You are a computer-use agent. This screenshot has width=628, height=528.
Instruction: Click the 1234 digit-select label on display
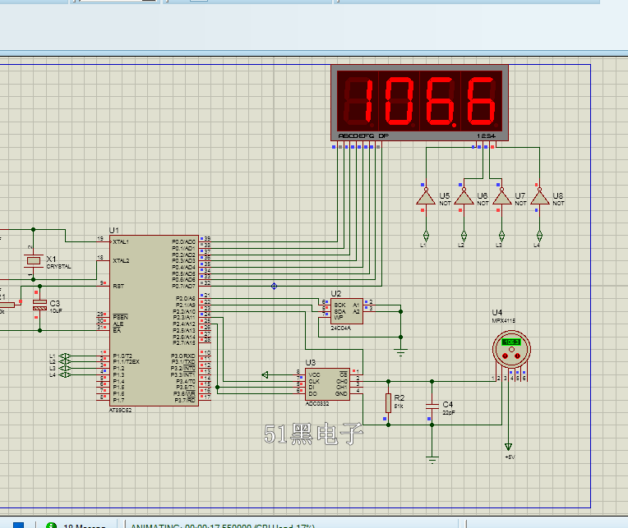(x=486, y=136)
